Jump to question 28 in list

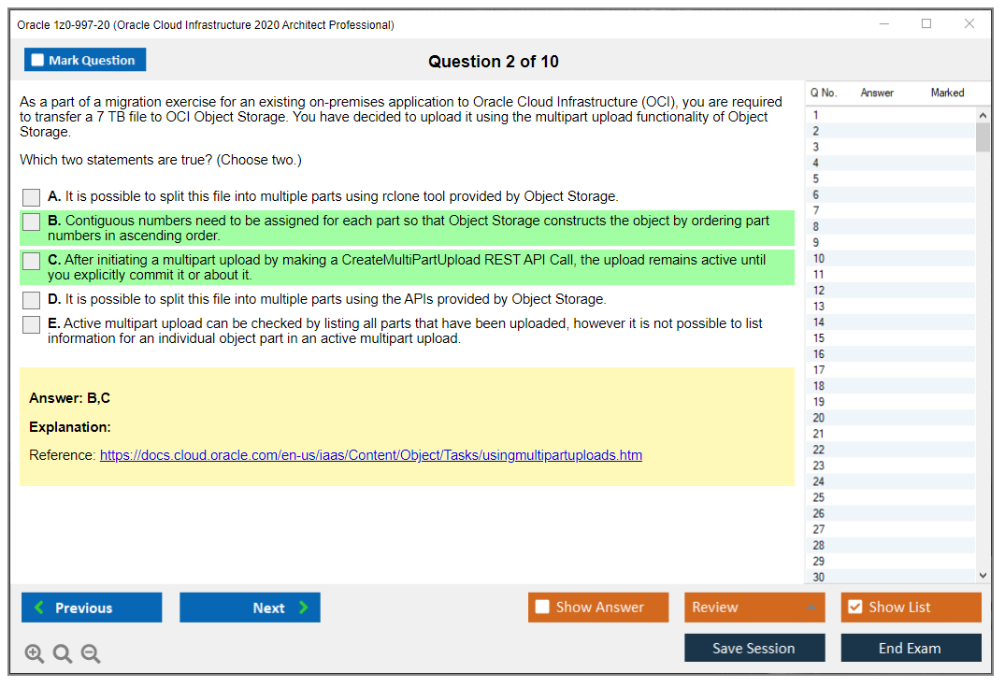point(891,545)
